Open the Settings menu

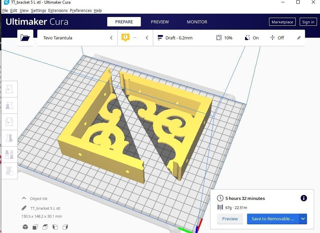click(x=38, y=11)
